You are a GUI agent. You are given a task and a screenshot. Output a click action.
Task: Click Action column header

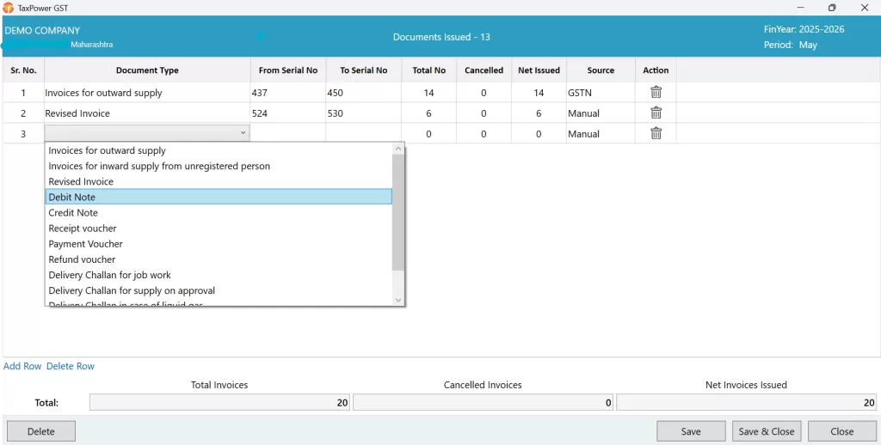(x=656, y=70)
